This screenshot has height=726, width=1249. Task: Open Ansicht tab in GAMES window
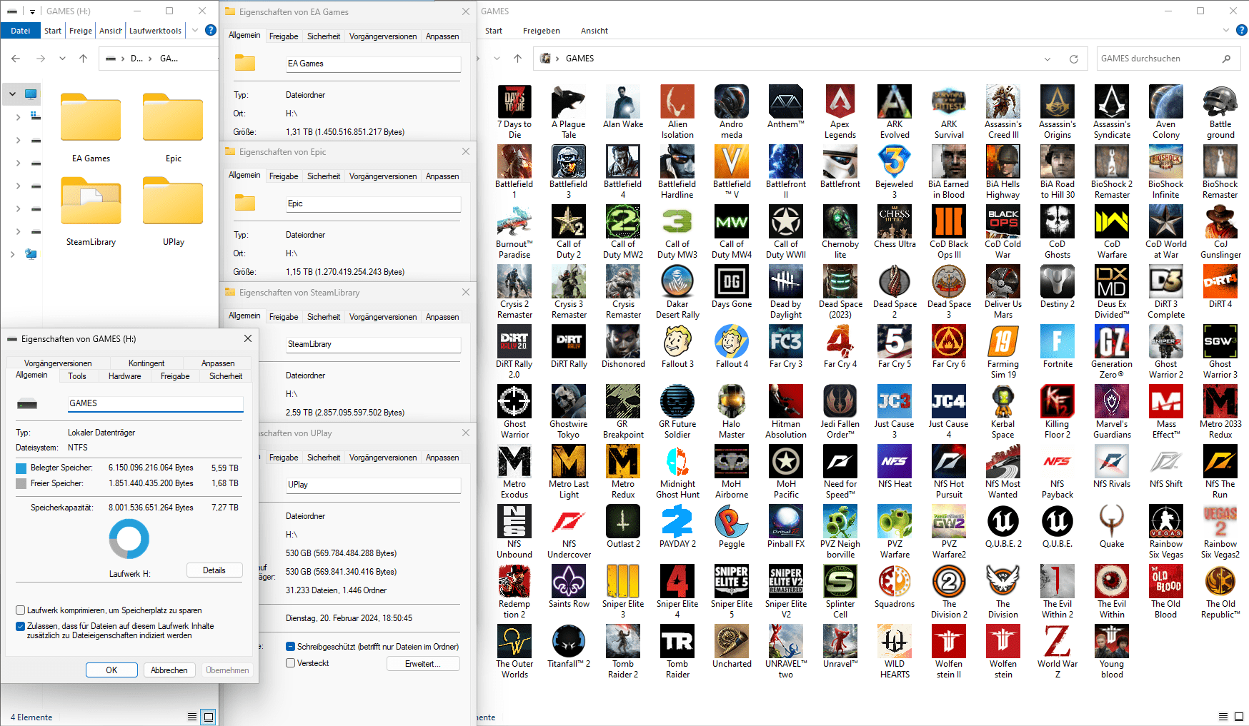[594, 31]
